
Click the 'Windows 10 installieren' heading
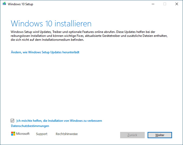coord(51,24)
